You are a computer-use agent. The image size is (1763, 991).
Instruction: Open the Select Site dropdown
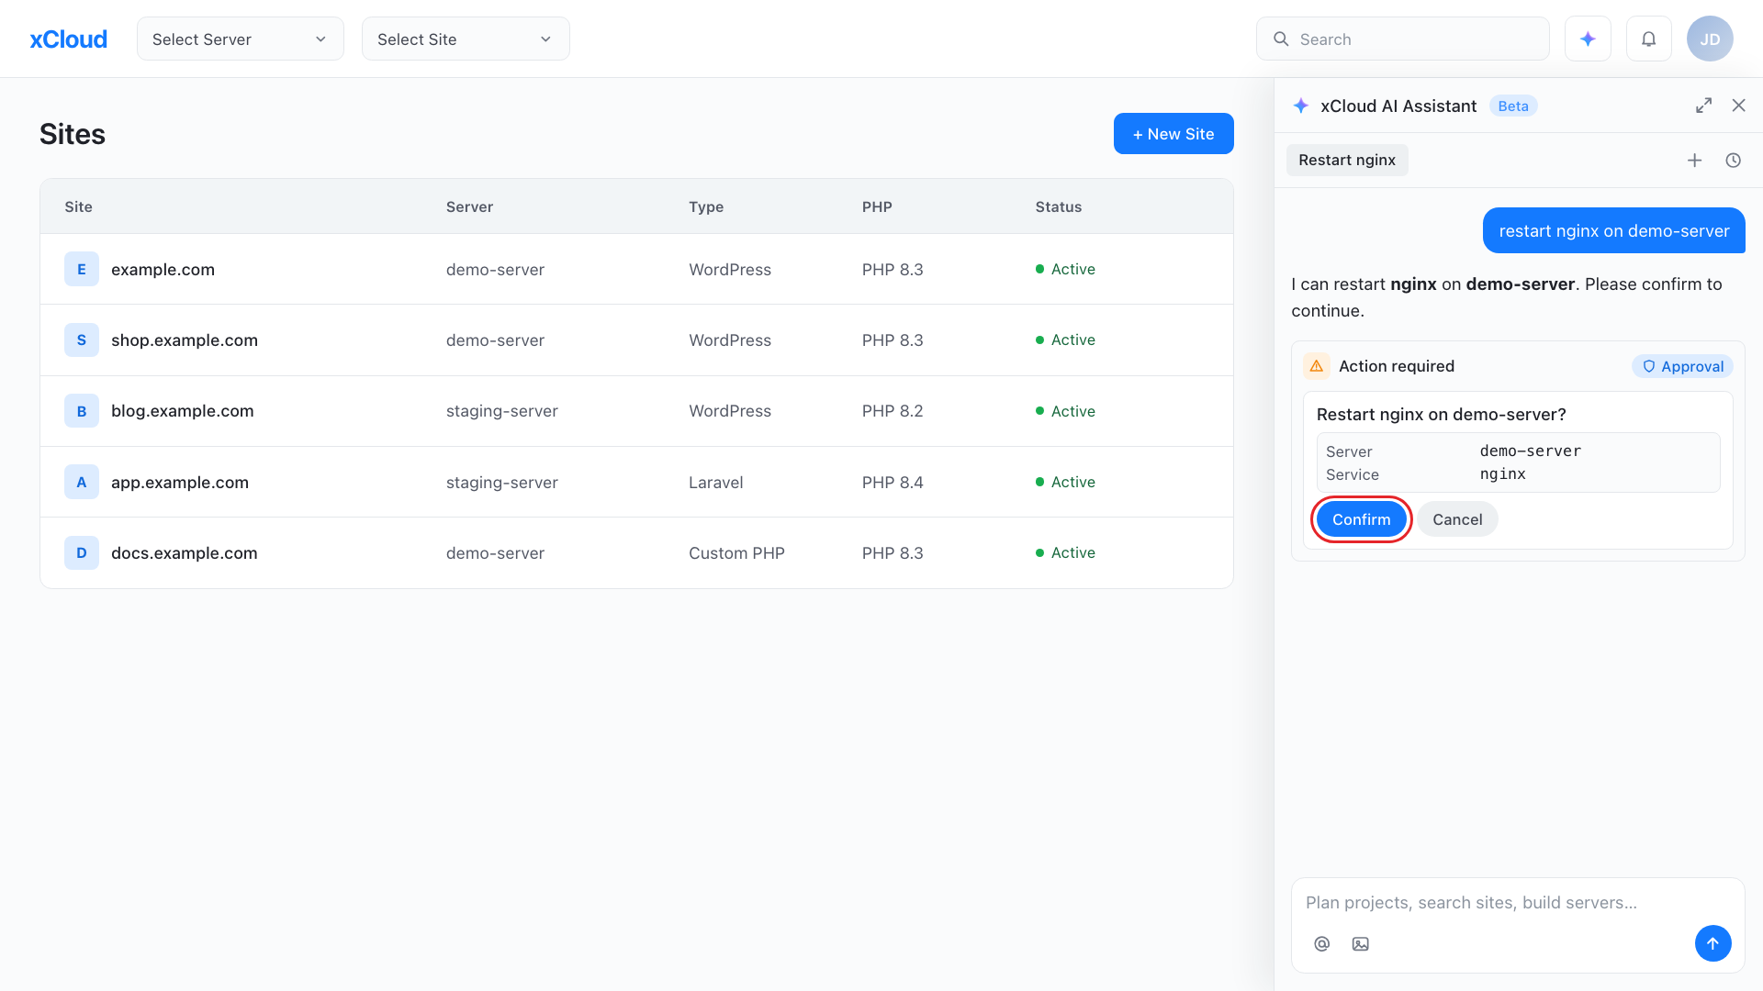[466, 39]
